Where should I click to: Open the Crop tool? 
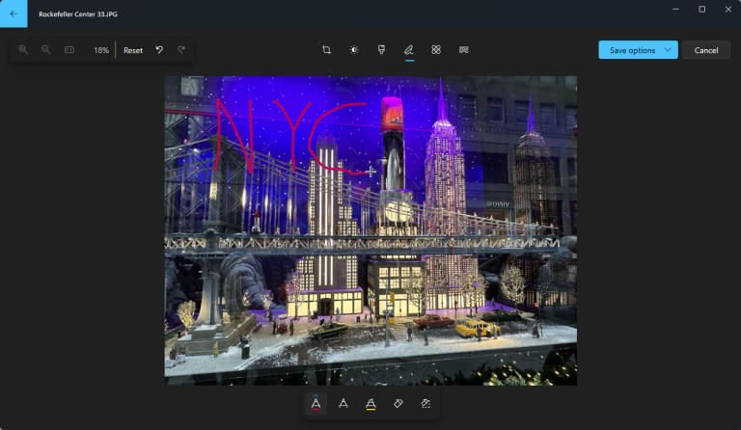pyautogui.click(x=326, y=49)
